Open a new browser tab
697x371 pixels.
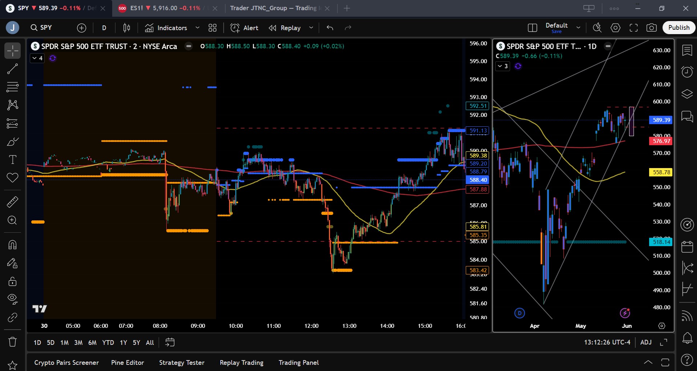[x=347, y=8]
